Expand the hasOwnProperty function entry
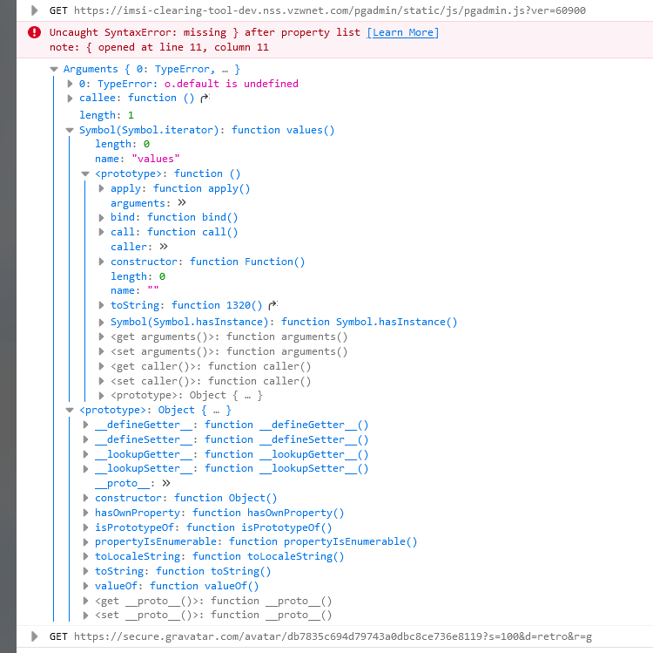 pyautogui.click(x=86, y=513)
